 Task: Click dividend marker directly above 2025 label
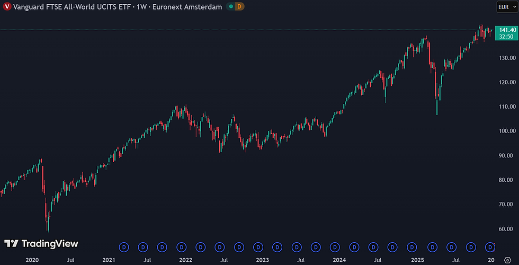pos(412,247)
